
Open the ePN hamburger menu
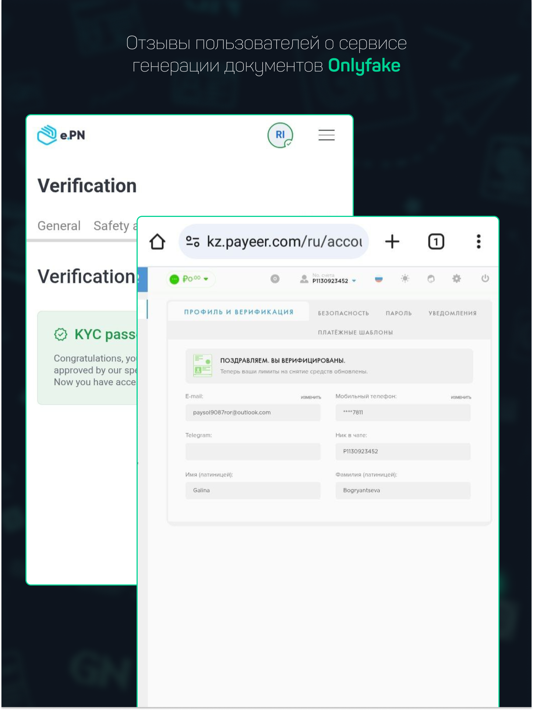click(326, 135)
